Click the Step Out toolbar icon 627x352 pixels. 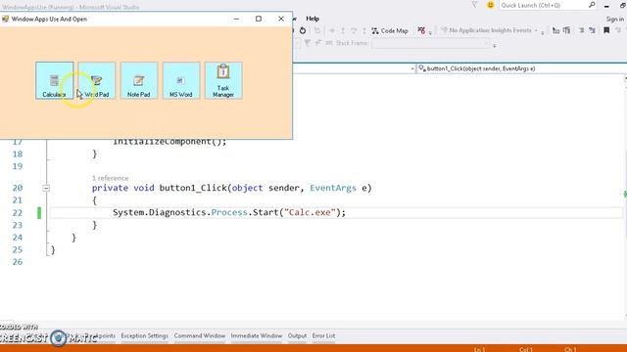[x=364, y=30]
